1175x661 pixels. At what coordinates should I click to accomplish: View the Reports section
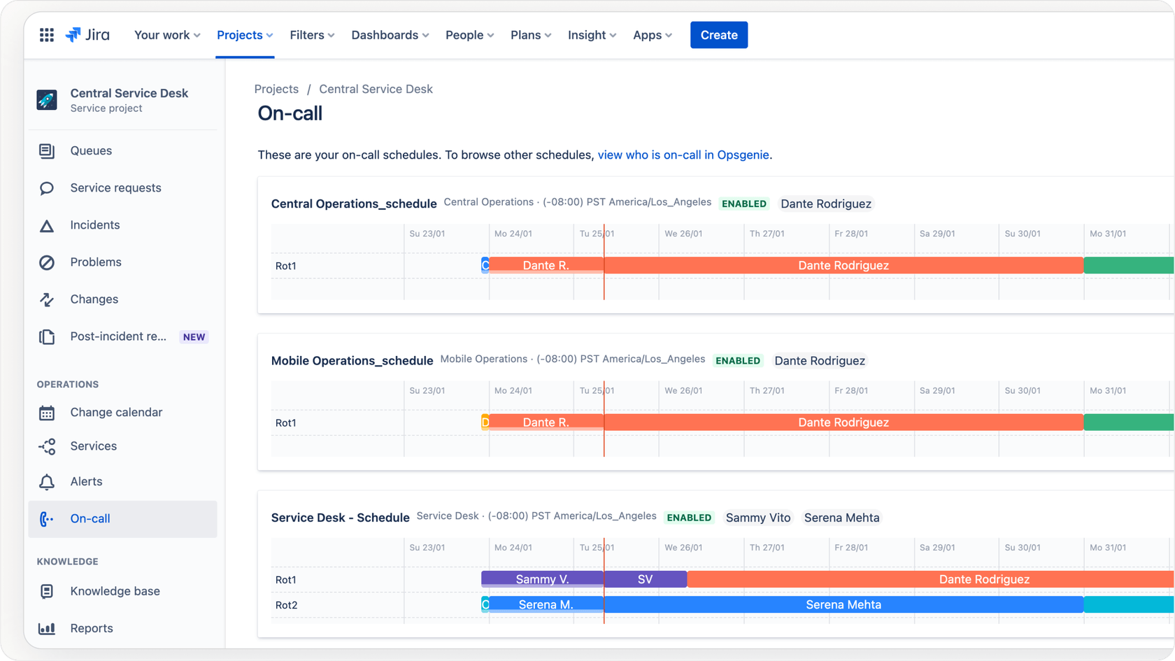(x=92, y=628)
